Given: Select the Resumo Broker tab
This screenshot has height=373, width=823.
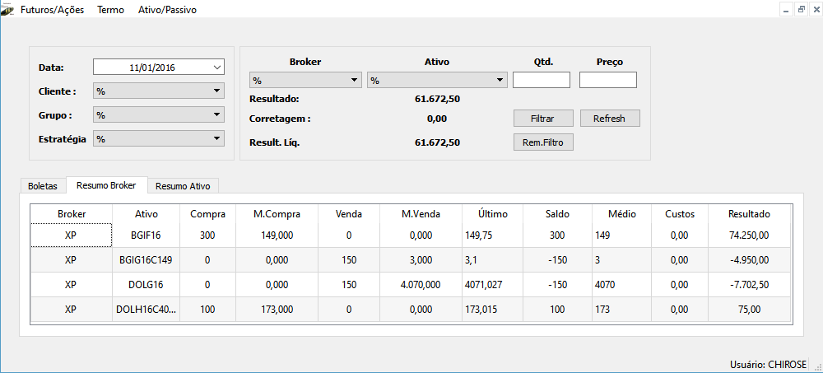Looking at the screenshot, I should tap(106, 185).
